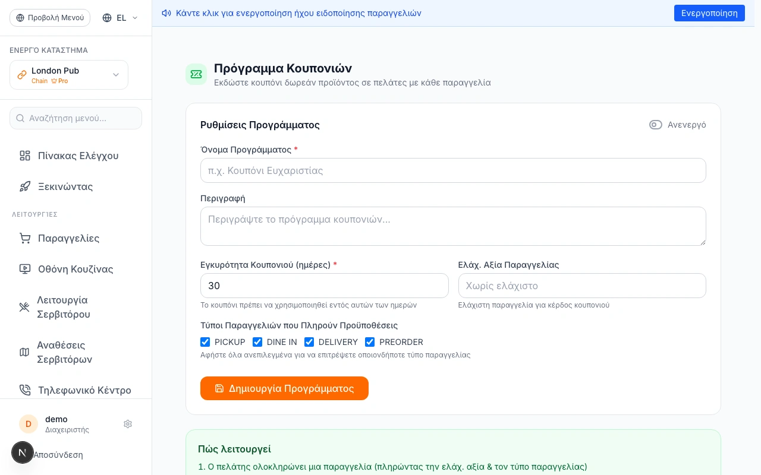This screenshot has height=475, width=761.
Task: Click the Πρόγραμμα Κουπονιών page heading
Action: point(283,68)
